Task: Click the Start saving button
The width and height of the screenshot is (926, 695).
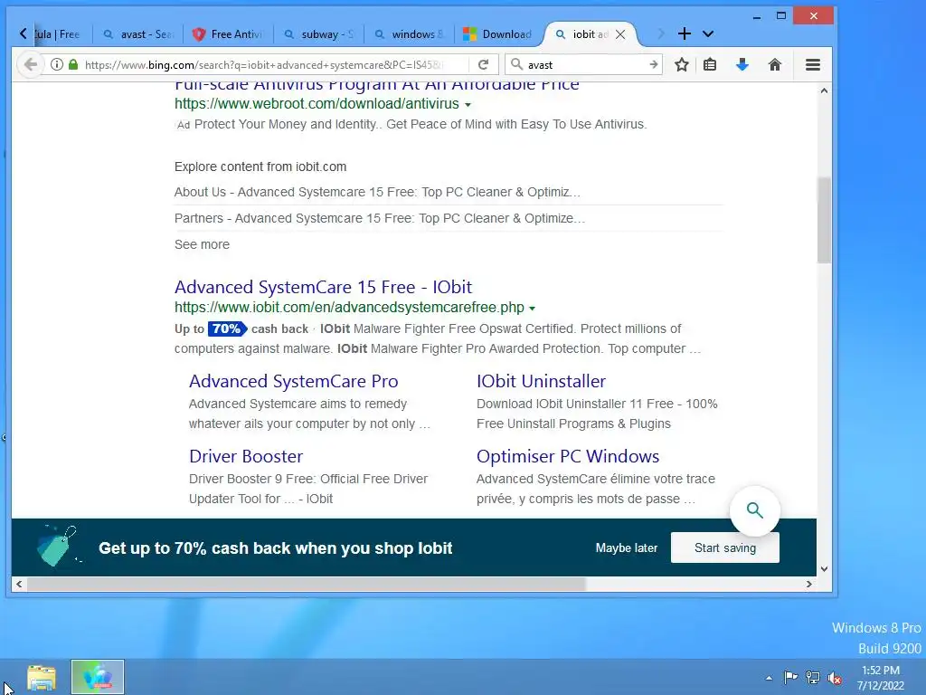Action: pyautogui.click(x=724, y=547)
